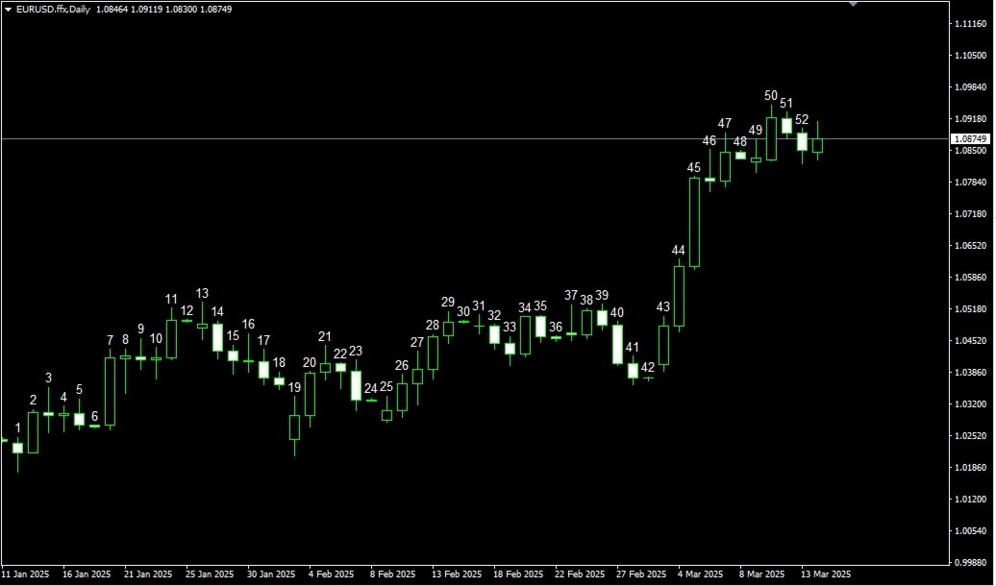Click the 1.01860 price axis label
Viewport: 996px width, 586px height.
coord(971,468)
